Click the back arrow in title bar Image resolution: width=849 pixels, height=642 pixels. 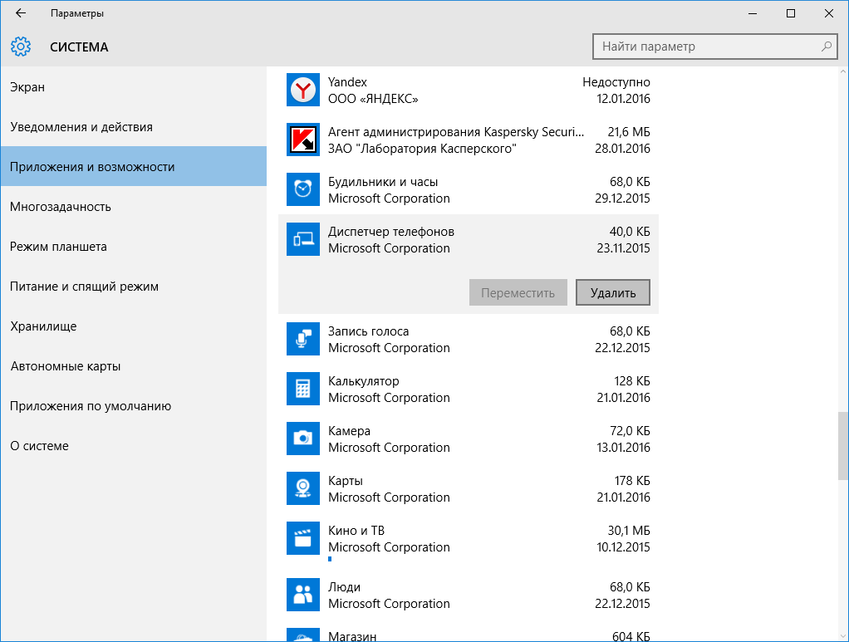coord(21,13)
